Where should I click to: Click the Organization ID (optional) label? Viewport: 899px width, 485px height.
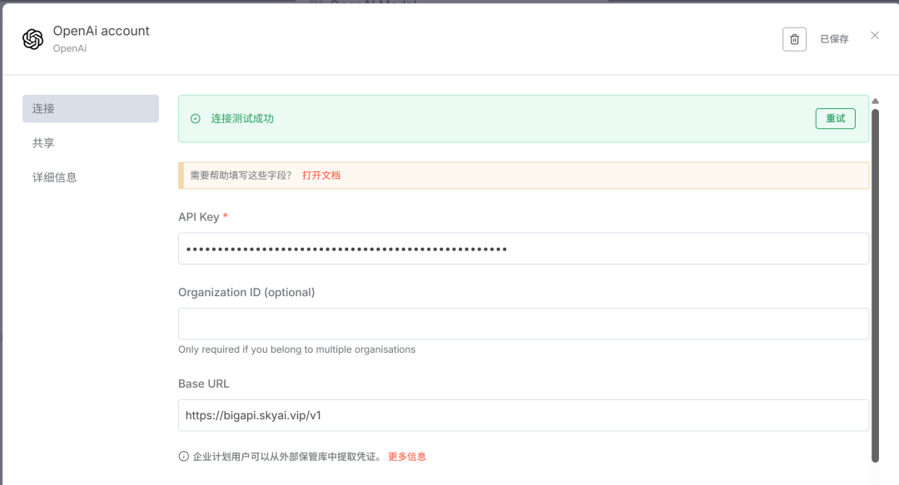246,292
